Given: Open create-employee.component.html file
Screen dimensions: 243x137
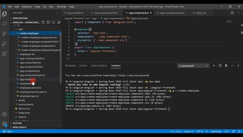Looking at the screenshot, I should pos(40,41).
